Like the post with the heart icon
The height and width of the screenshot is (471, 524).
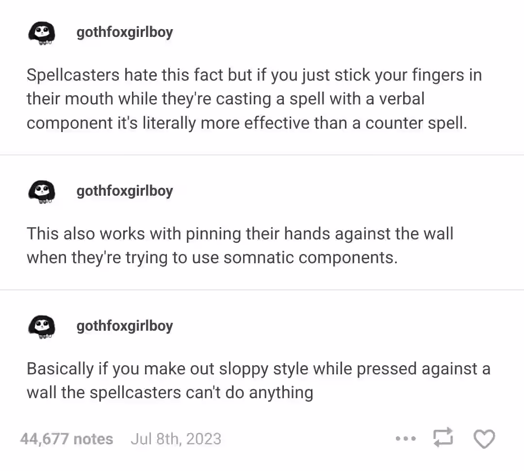coord(484,438)
